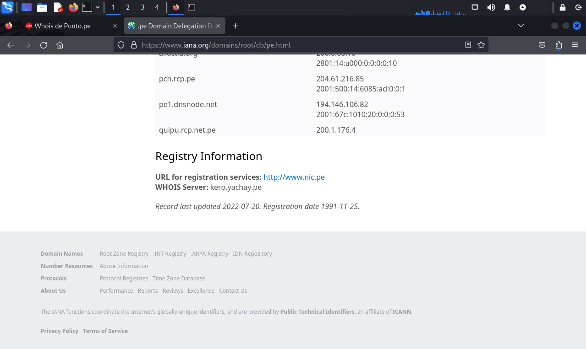This screenshot has width=586, height=349.
Task: Go to the Firefox home page
Action: pos(60,45)
